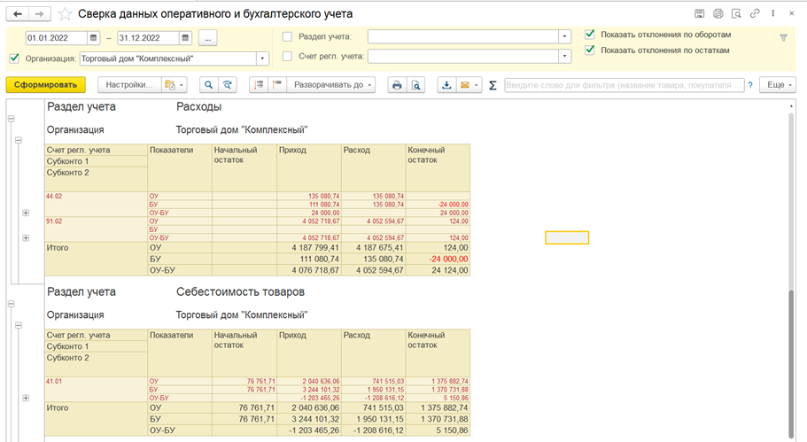Open the Раздел учета dropdown list
This screenshot has height=442, width=807.
(564, 36)
